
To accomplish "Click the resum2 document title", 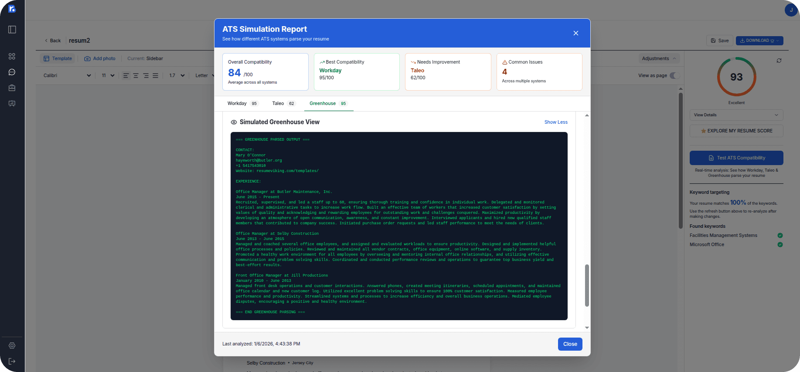I will [x=79, y=41].
